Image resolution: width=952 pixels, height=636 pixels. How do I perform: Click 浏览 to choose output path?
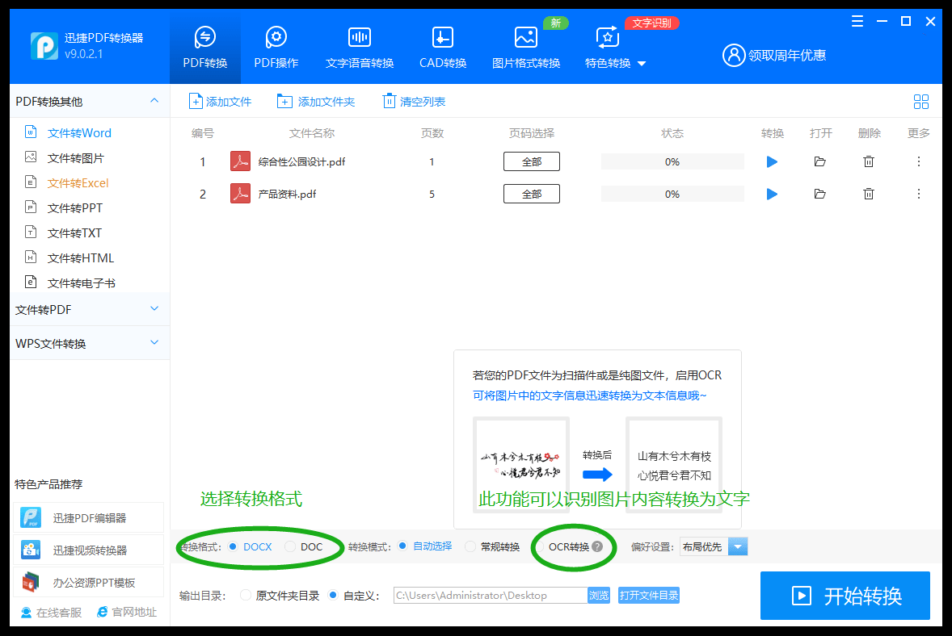[599, 595]
